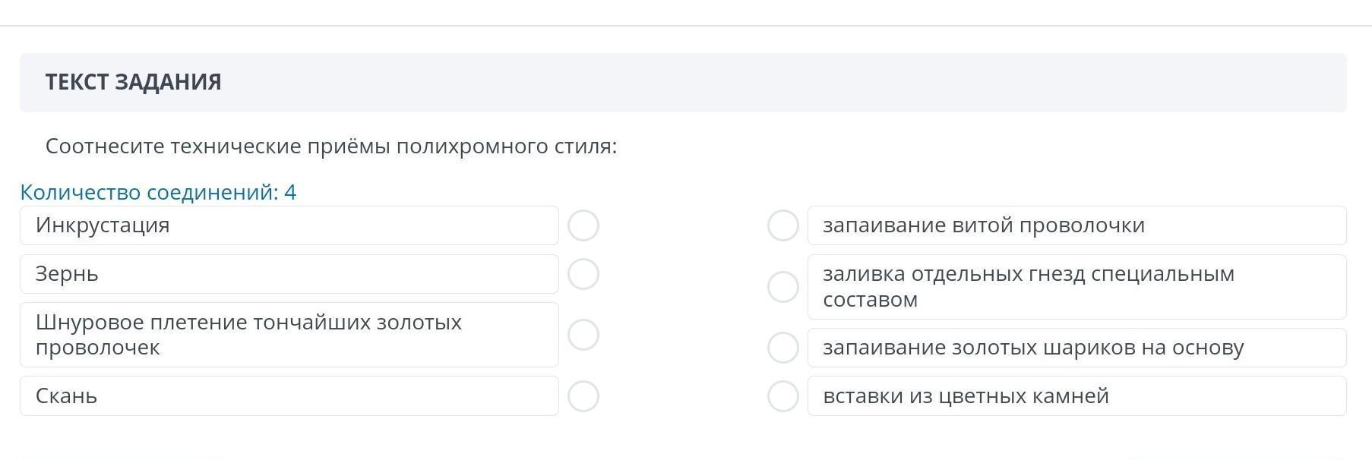This screenshot has height=460, width=1372.
Task: Select connector for вставки из цветных камней
Action: coord(782,396)
